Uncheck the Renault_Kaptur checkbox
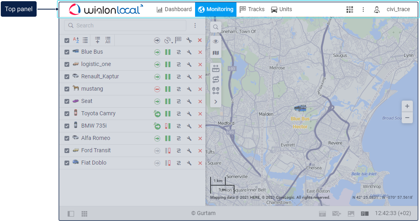The image size is (420, 221). (x=67, y=77)
